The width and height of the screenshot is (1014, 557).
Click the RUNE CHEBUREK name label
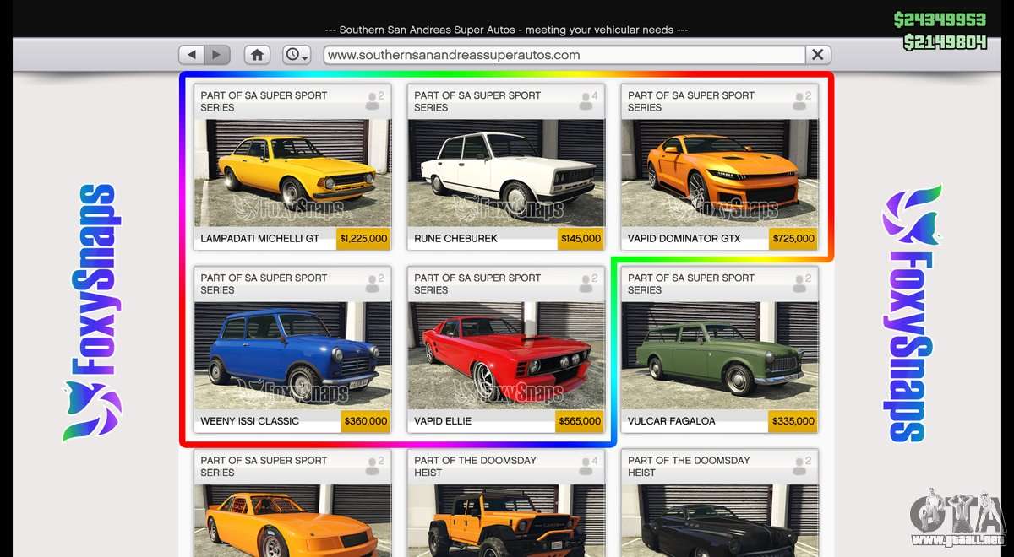tap(455, 239)
